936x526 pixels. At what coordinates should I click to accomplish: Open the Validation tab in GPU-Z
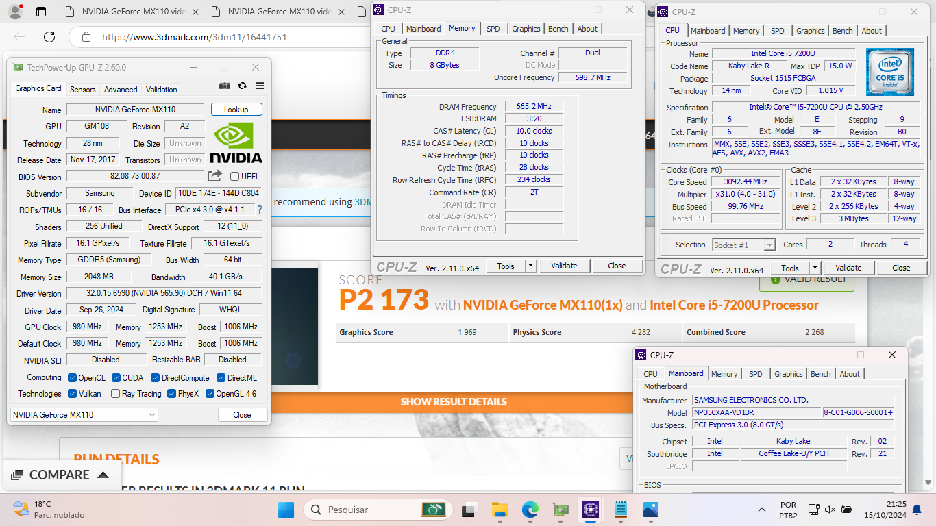click(x=162, y=90)
